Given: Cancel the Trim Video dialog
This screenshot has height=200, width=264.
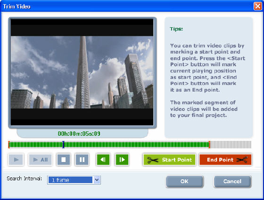Looking at the screenshot, I should tap(232, 181).
